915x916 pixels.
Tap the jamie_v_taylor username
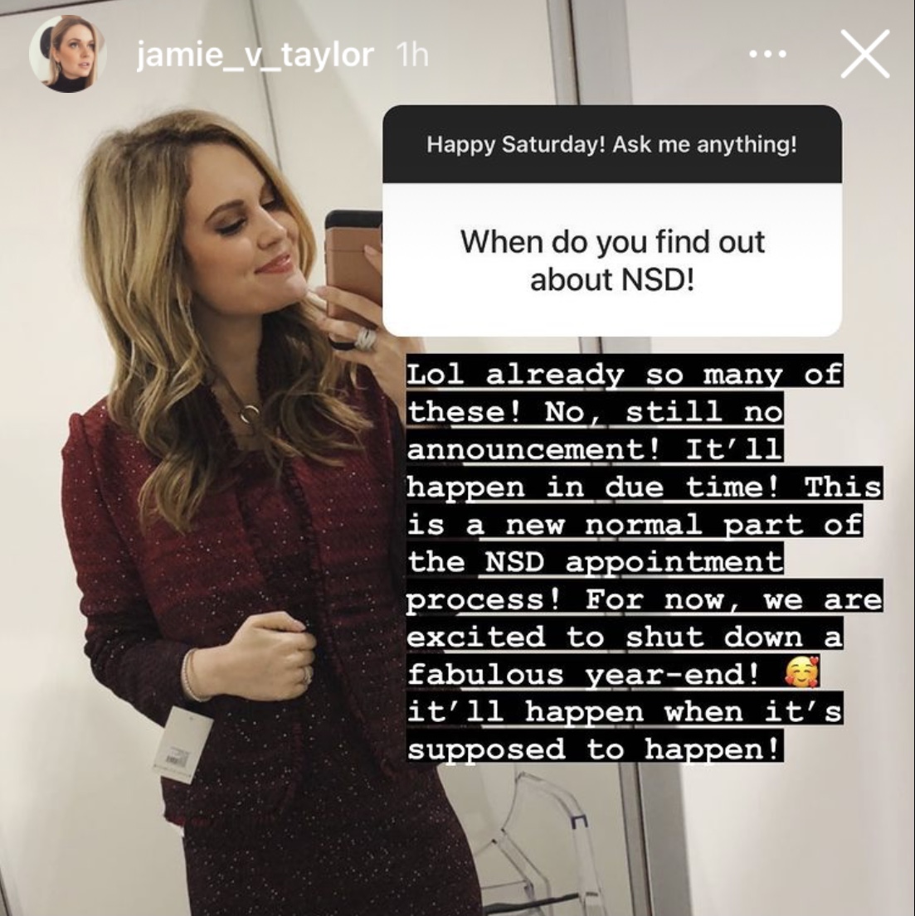point(255,56)
